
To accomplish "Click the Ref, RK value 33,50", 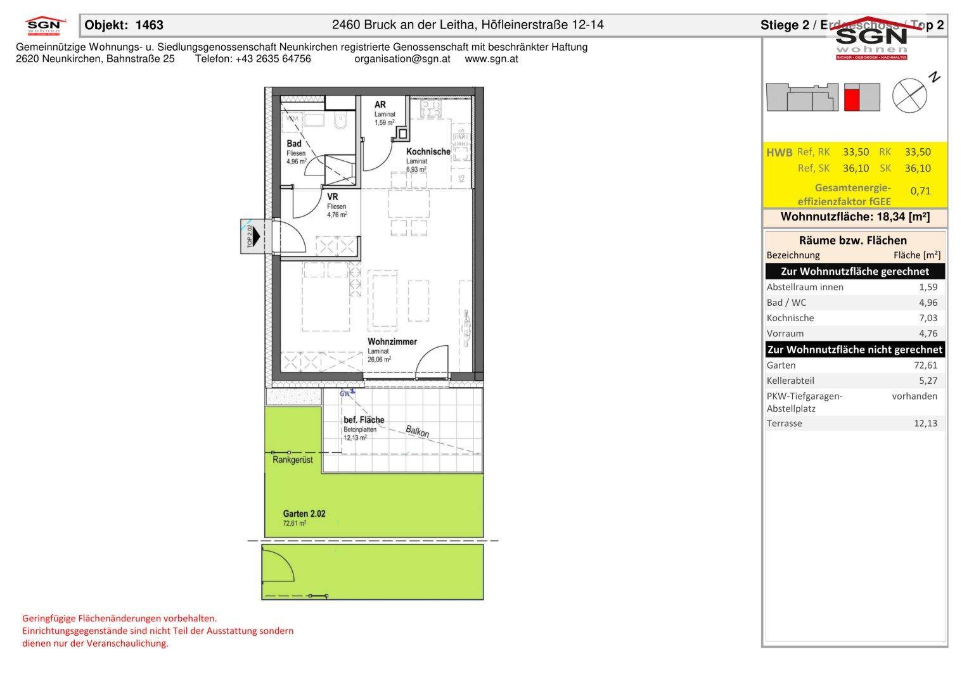I will click(856, 152).
